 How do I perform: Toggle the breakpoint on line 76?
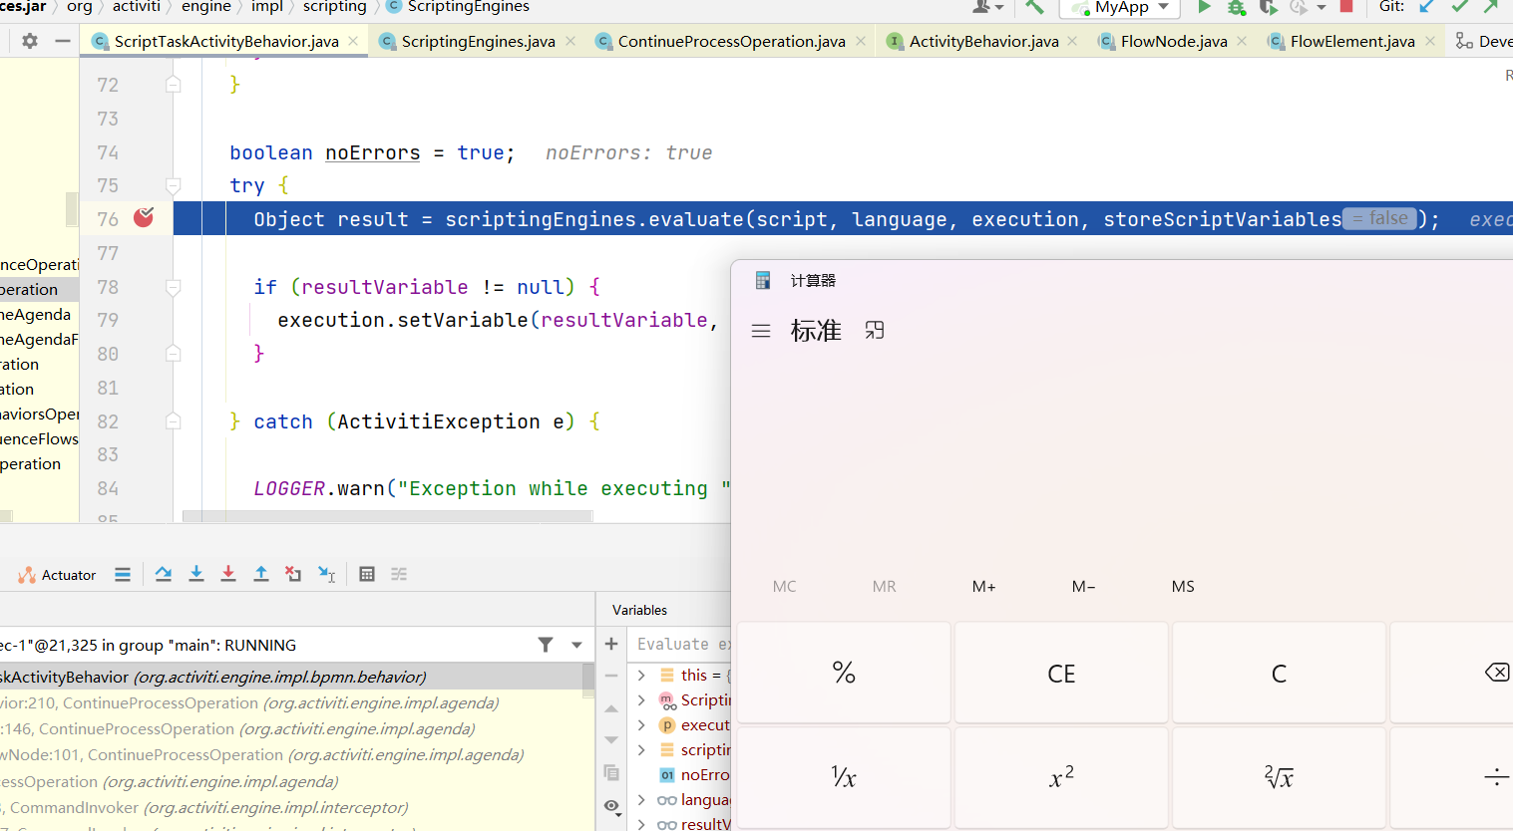(x=144, y=217)
